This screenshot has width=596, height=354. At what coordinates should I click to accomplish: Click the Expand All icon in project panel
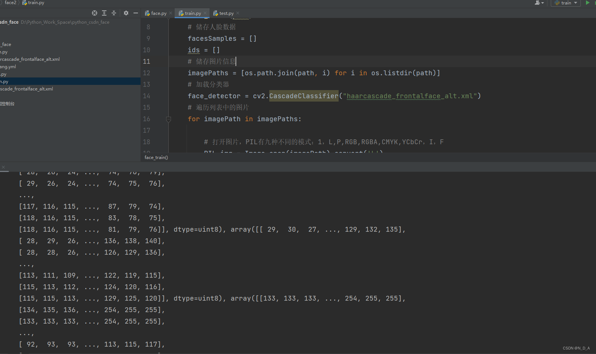tap(104, 13)
